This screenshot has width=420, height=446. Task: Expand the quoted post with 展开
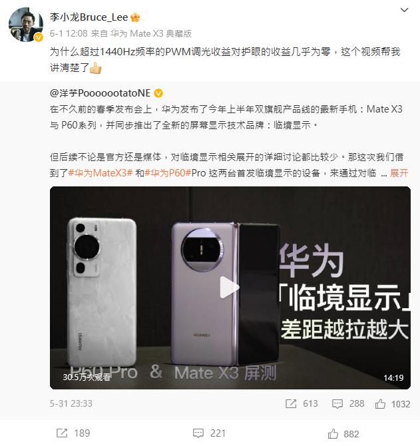pyautogui.click(x=399, y=173)
